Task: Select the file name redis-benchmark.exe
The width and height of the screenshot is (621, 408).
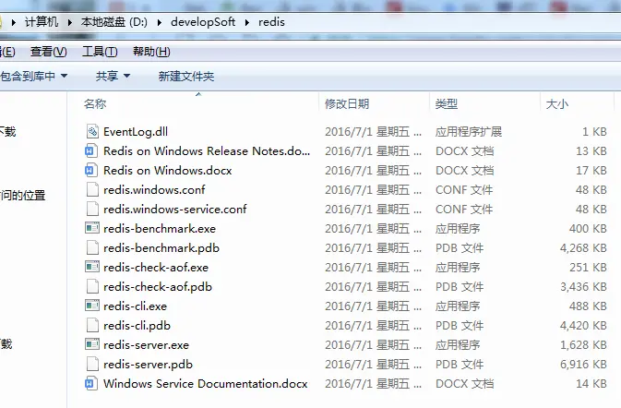Action: [160, 229]
